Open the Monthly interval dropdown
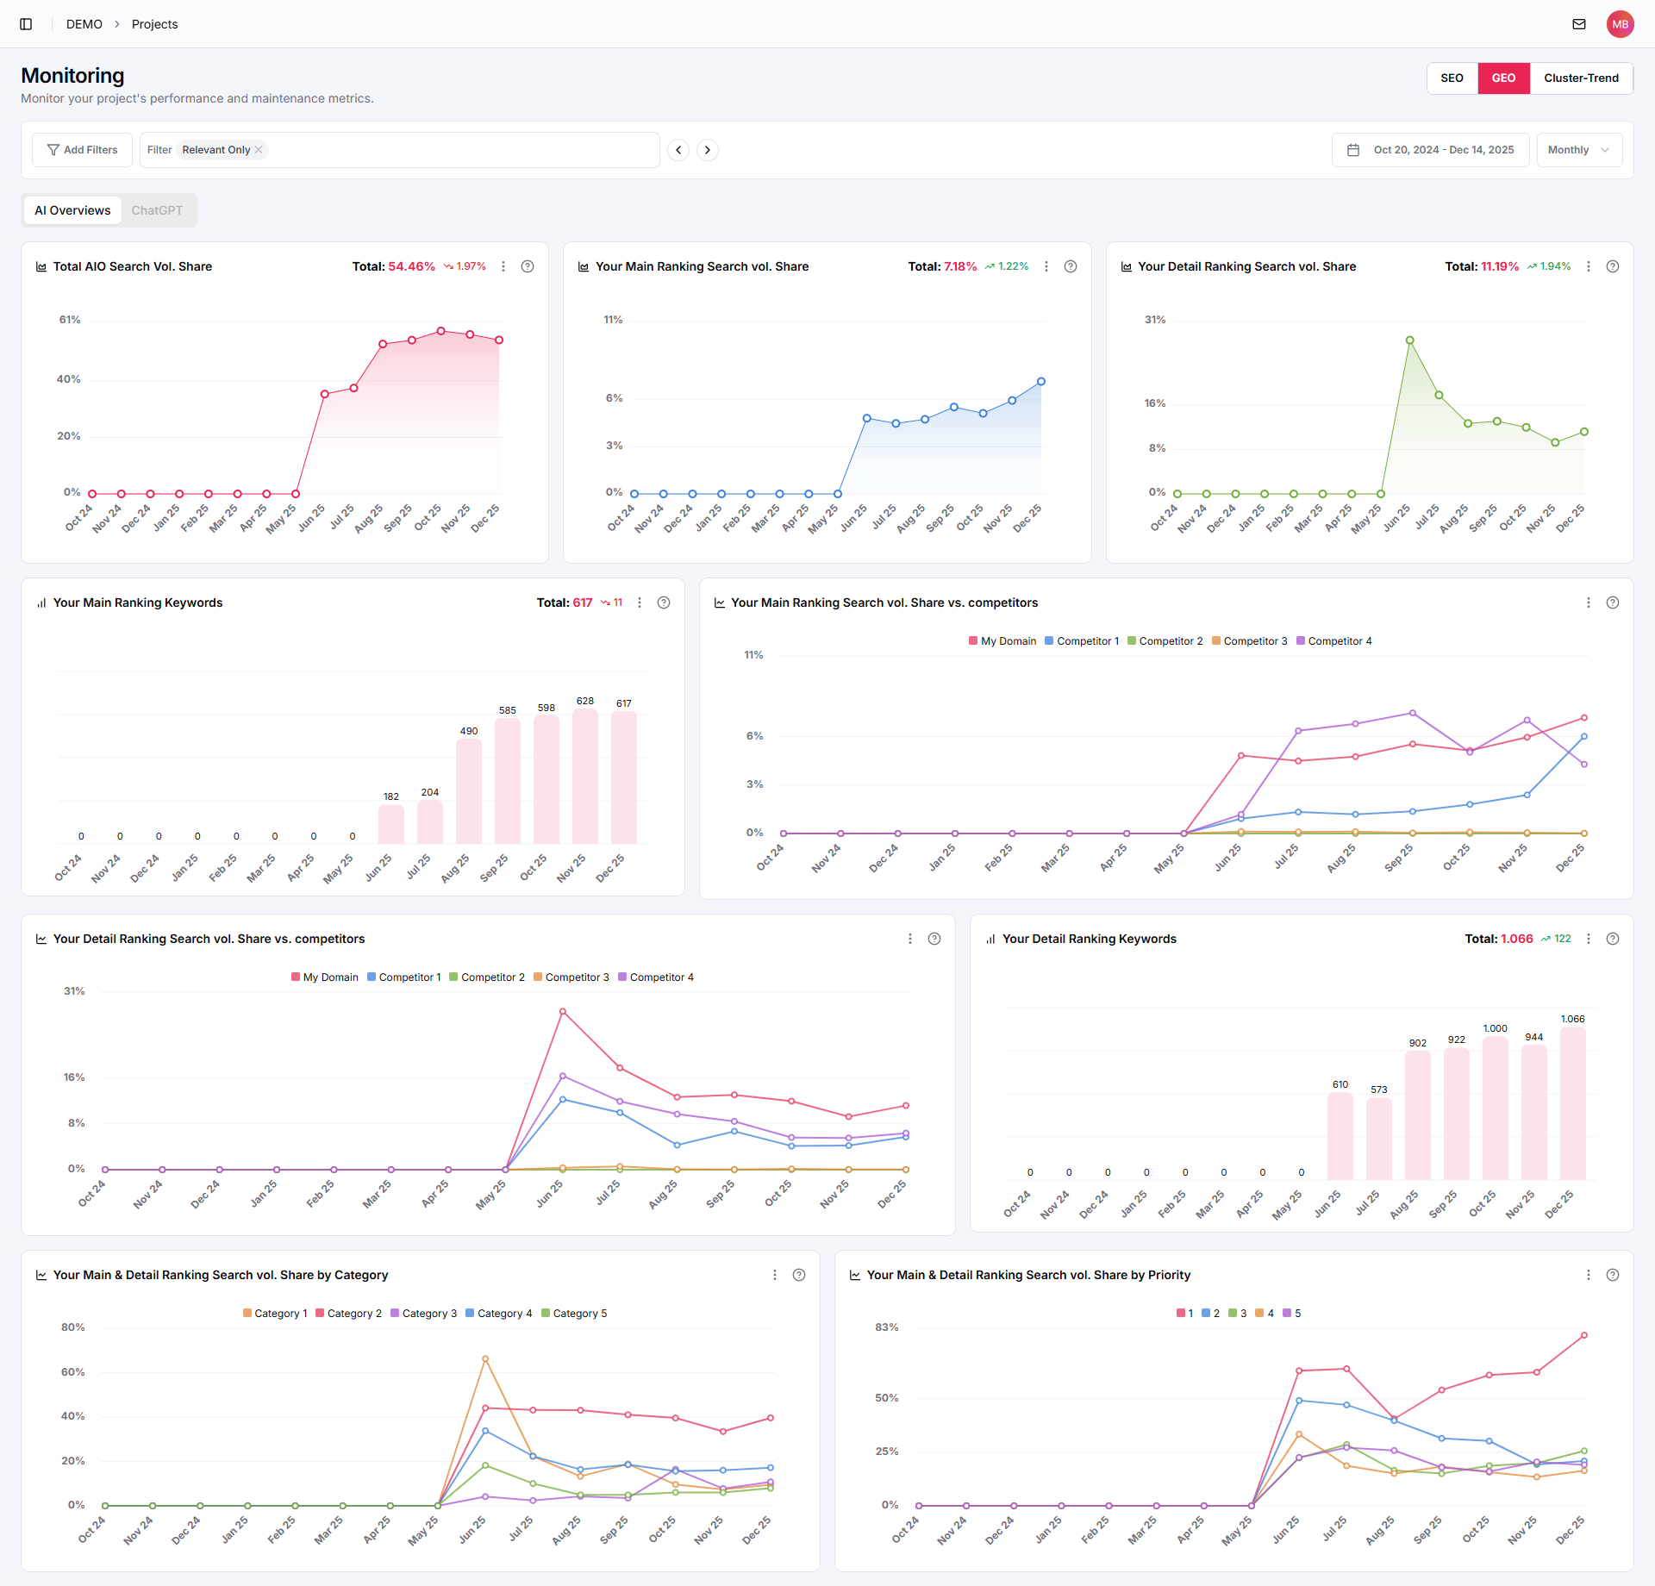The image size is (1655, 1586). coord(1578,150)
